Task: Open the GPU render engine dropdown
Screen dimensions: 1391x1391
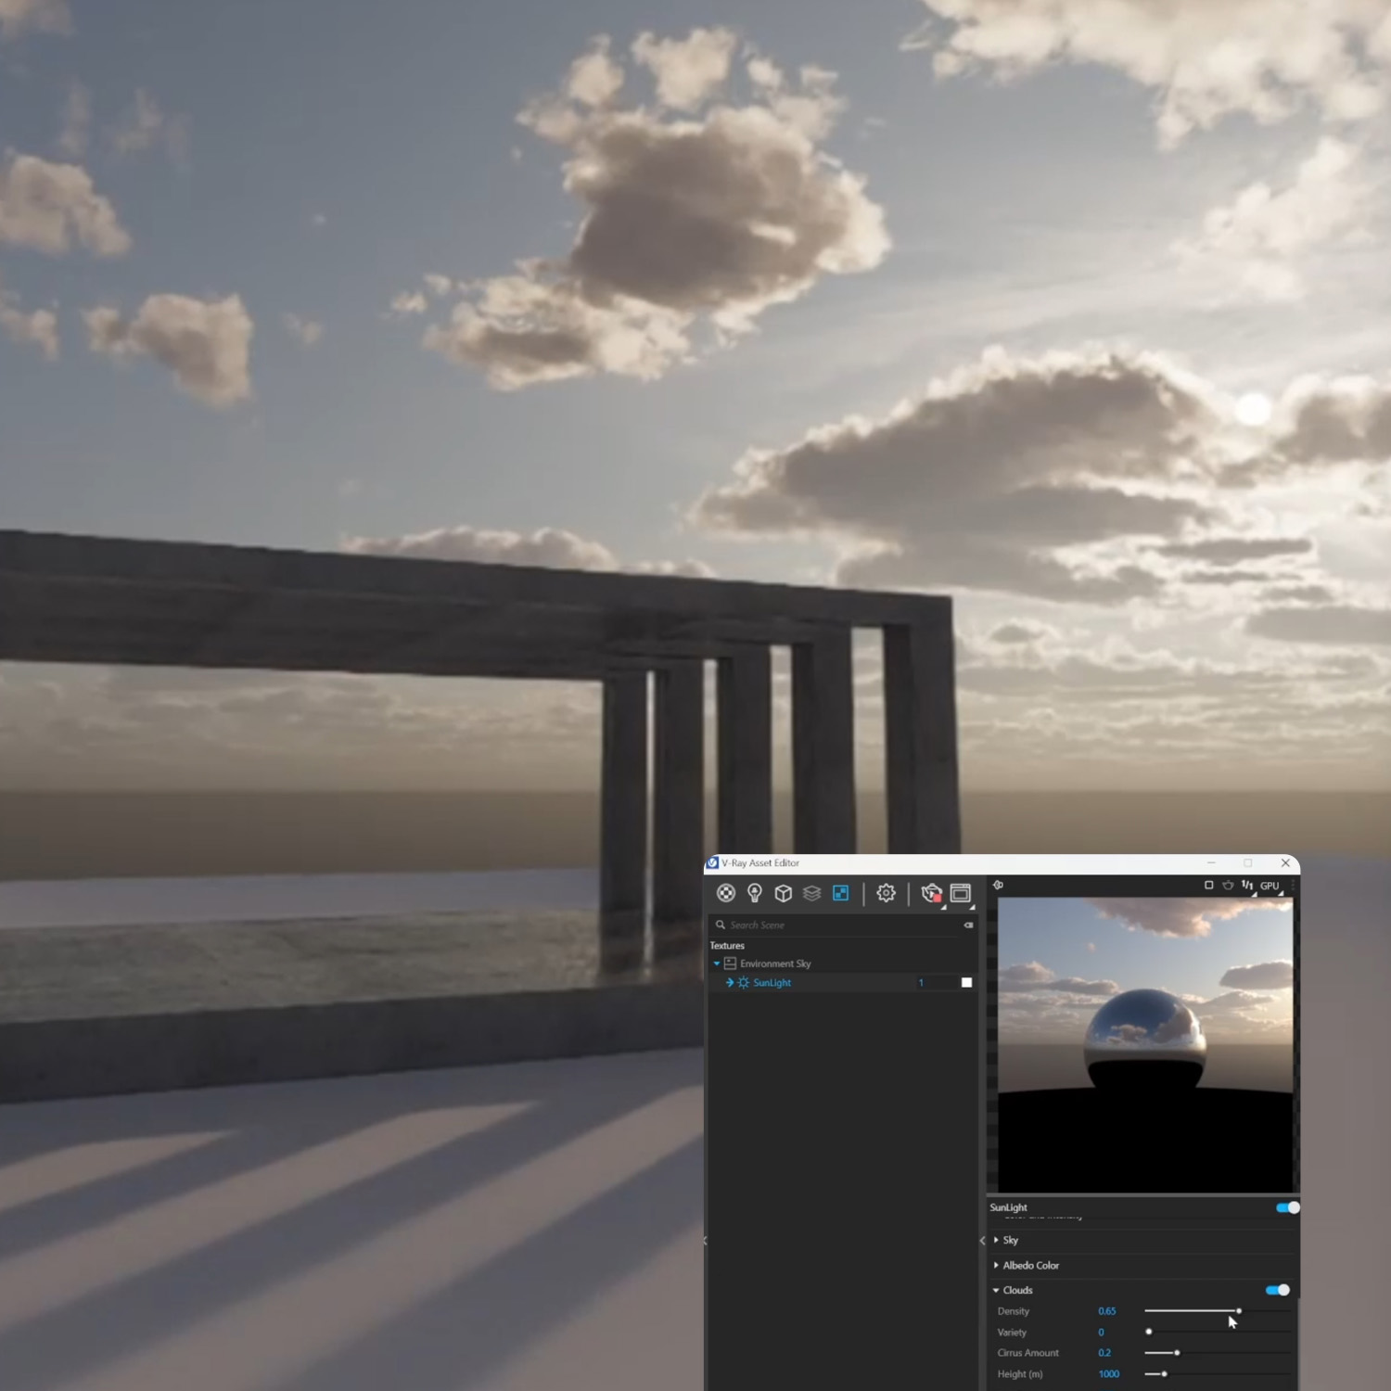Action: [1270, 886]
